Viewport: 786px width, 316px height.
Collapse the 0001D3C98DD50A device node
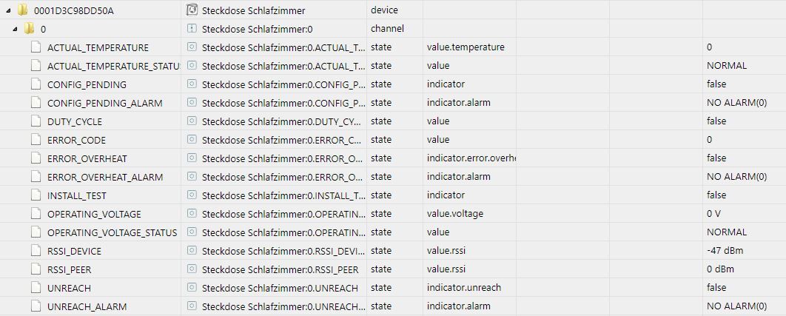coord(9,10)
